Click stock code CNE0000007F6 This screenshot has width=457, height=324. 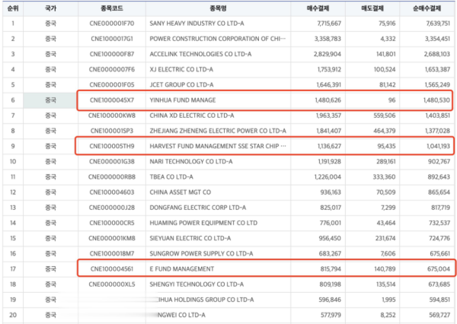[112, 69]
